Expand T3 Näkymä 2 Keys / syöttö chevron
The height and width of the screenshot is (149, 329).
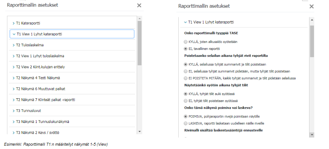tap(14, 133)
